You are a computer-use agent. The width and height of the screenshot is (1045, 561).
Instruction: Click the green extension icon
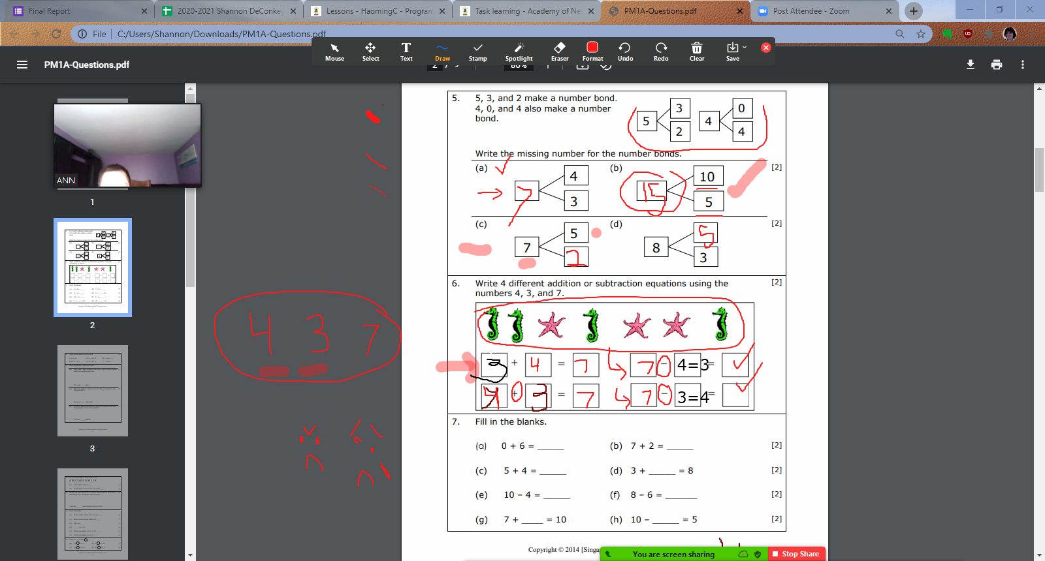pos(947,34)
